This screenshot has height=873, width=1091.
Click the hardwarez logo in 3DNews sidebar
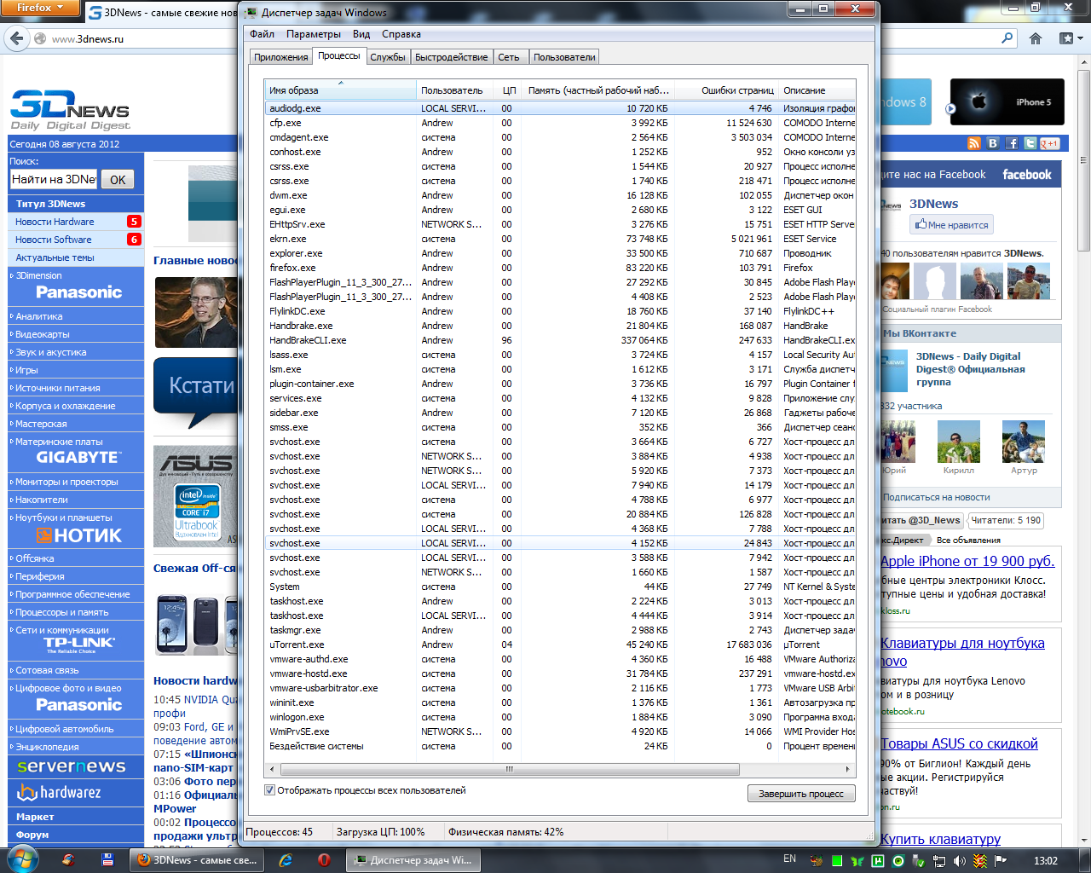(x=59, y=793)
